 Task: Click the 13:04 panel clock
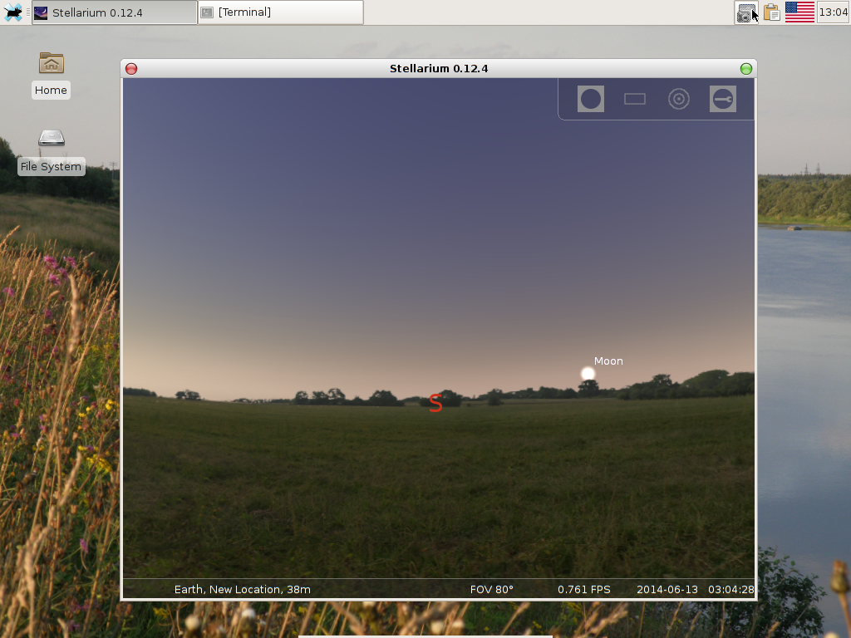833,12
